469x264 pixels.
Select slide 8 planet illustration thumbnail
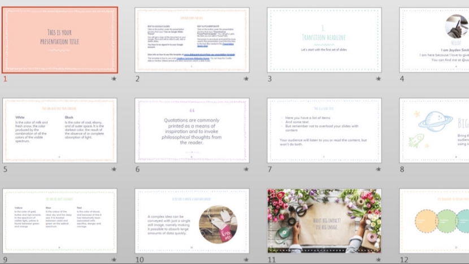click(x=434, y=131)
